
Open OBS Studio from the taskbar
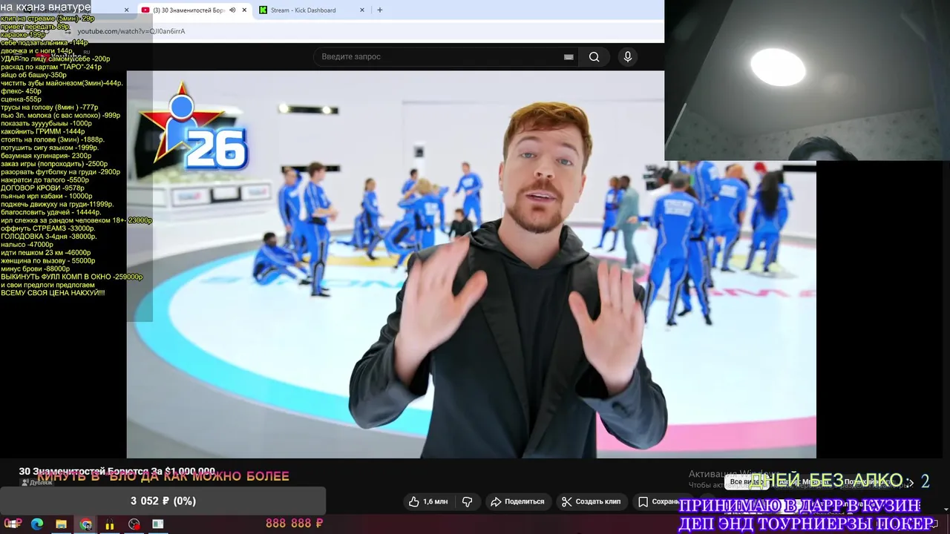click(x=134, y=524)
